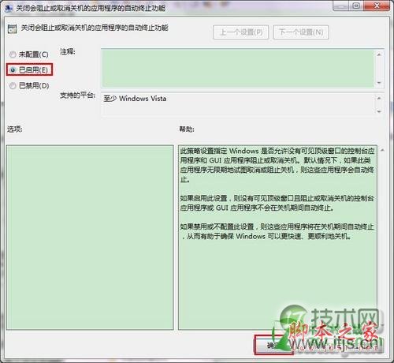Click the supported platform scroll up arrow
Image resolution: width=394 pixels, height=363 pixels.
point(379,98)
